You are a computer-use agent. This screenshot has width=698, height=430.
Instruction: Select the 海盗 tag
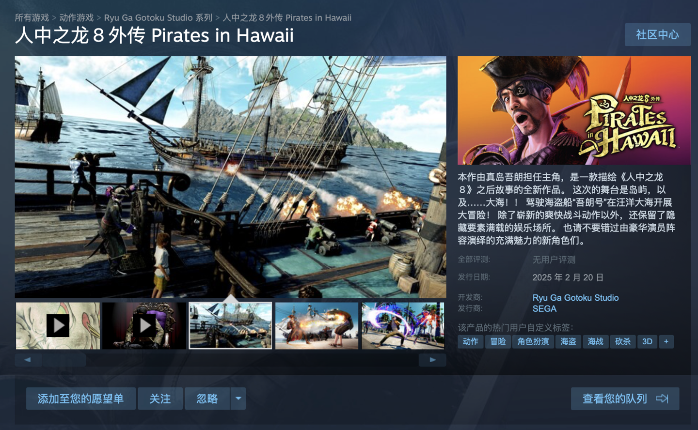click(568, 341)
